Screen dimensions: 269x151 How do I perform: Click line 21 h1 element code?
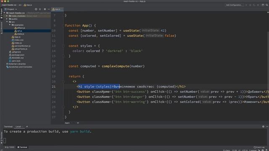(131, 87)
